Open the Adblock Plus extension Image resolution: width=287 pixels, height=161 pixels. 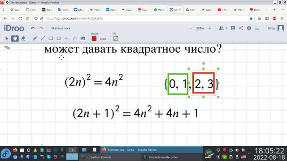pos(274,18)
